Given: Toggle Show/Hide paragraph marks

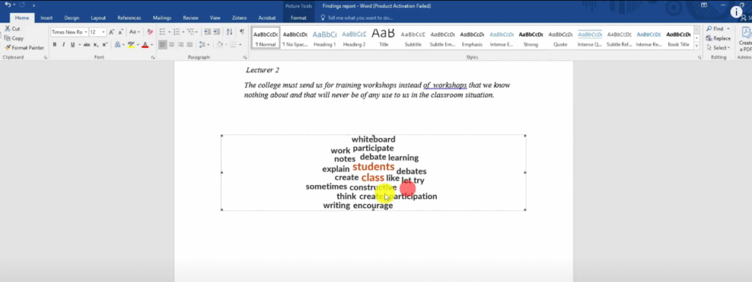Looking at the screenshot, I should [x=242, y=32].
